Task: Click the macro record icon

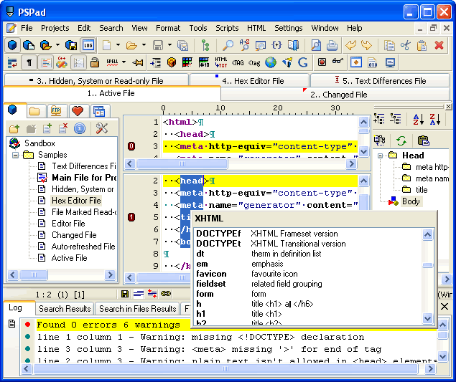Action: [x=322, y=62]
